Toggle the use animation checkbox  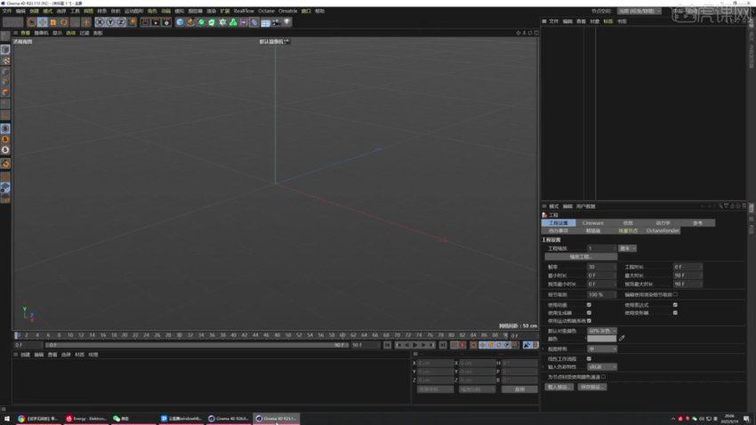pos(589,305)
